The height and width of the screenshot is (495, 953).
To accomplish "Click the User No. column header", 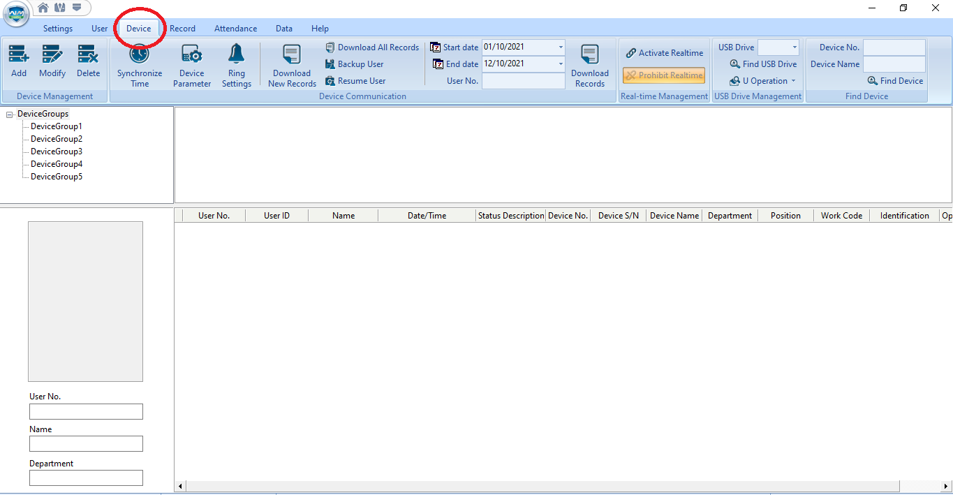I will pyautogui.click(x=214, y=216).
